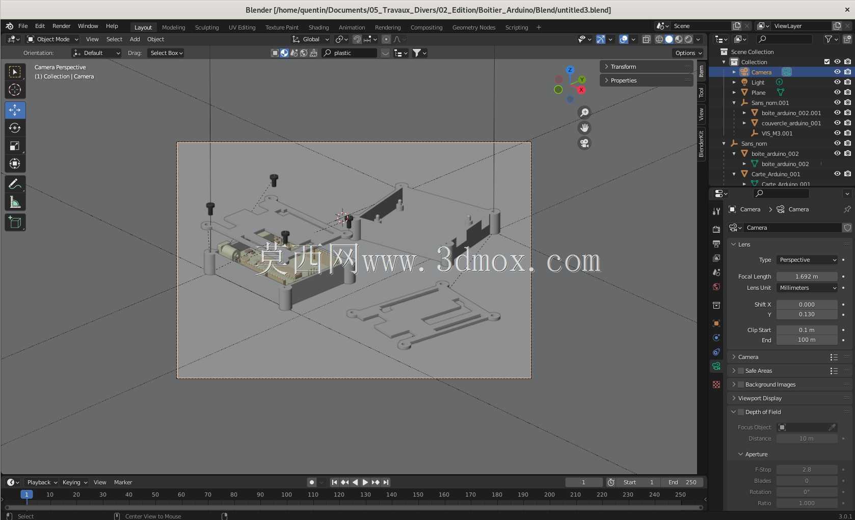
Task: Open the Tool properties tab icon
Action: [716, 211]
